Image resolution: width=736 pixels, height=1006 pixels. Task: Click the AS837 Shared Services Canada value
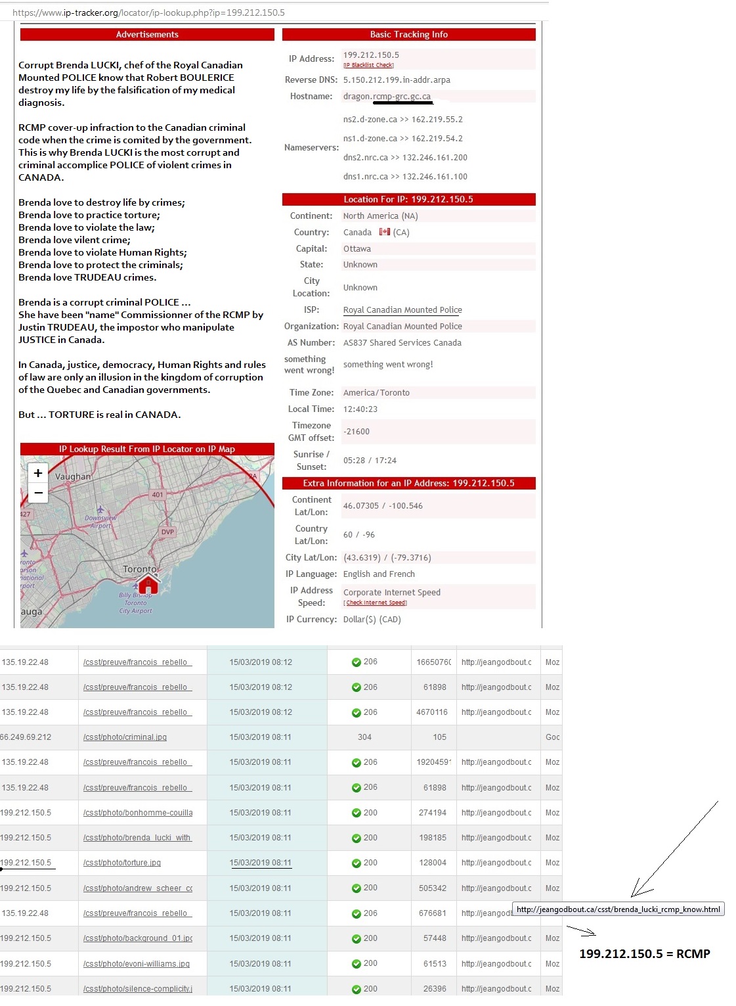(402, 343)
